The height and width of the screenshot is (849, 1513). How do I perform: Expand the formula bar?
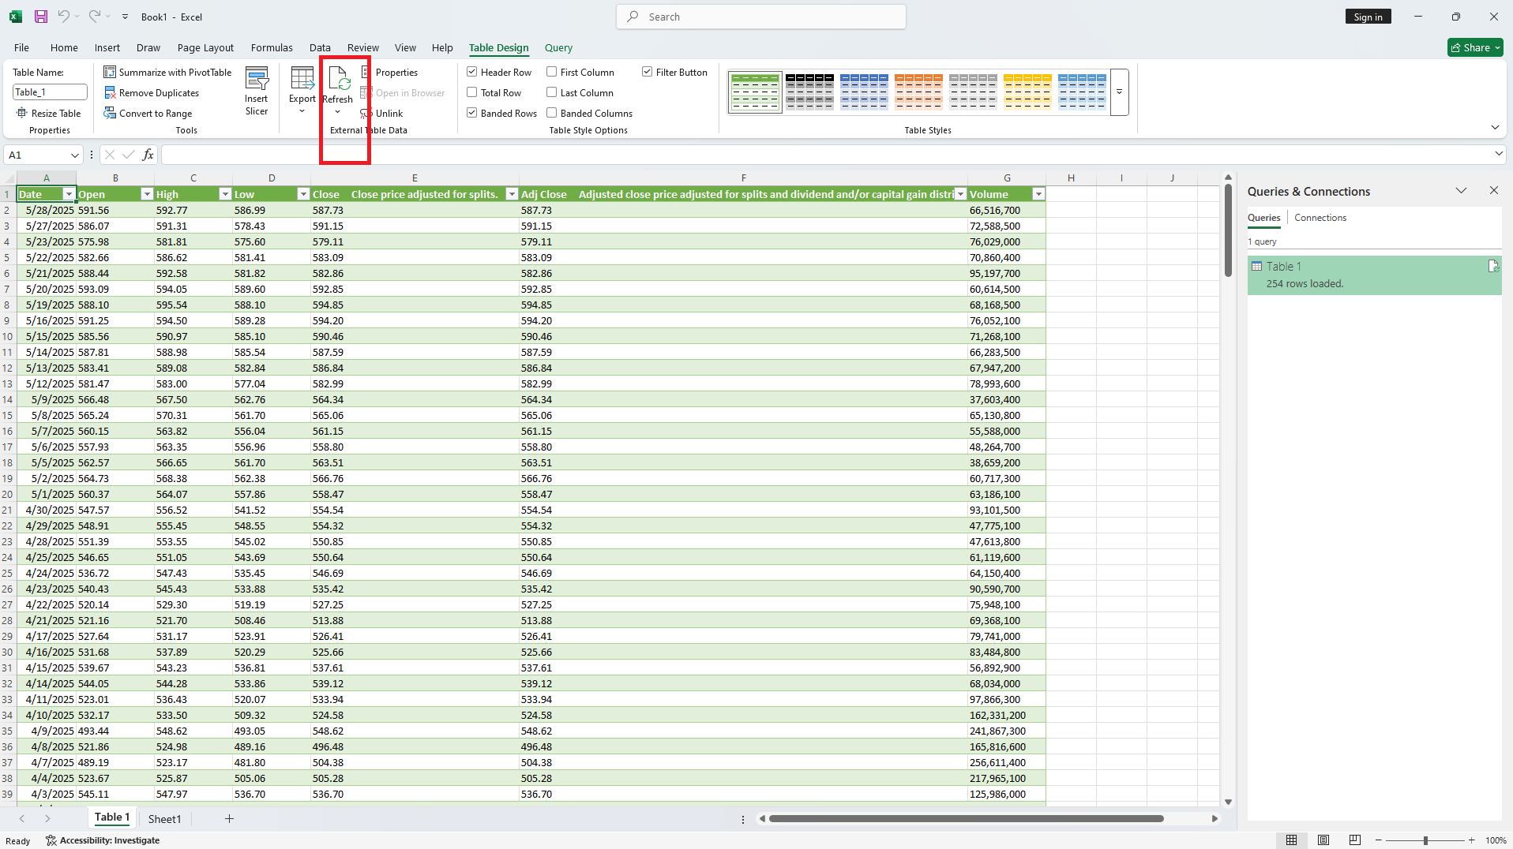[1498, 154]
